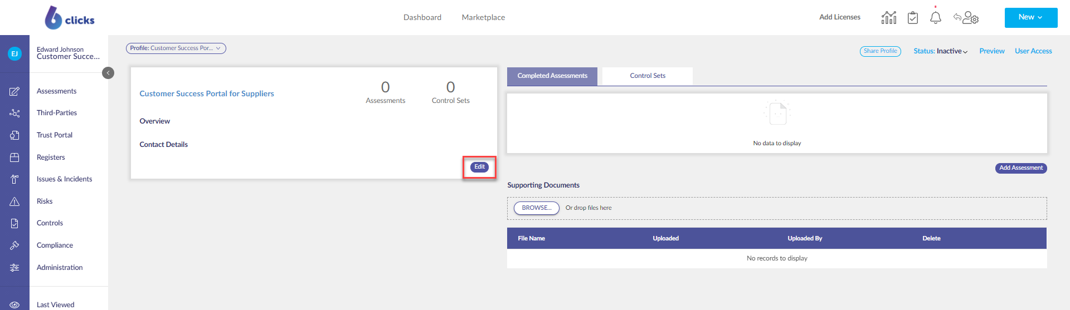1070x310 pixels.
Task: Collapse the sidebar with the arrow button
Action: [x=108, y=73]
